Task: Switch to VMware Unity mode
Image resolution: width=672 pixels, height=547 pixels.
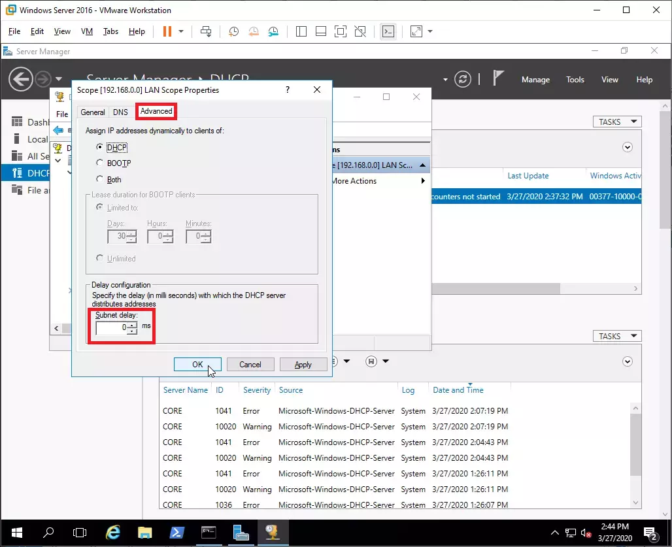Action: pyautogui.click(x=360, y=31)
